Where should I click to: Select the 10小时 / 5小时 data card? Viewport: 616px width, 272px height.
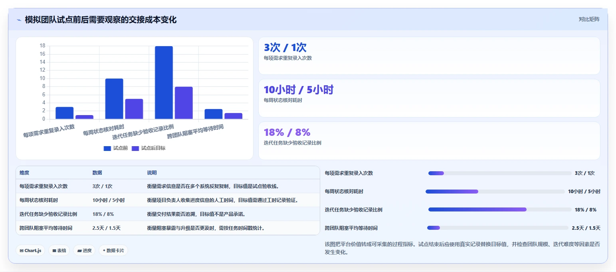click(429, 98)
